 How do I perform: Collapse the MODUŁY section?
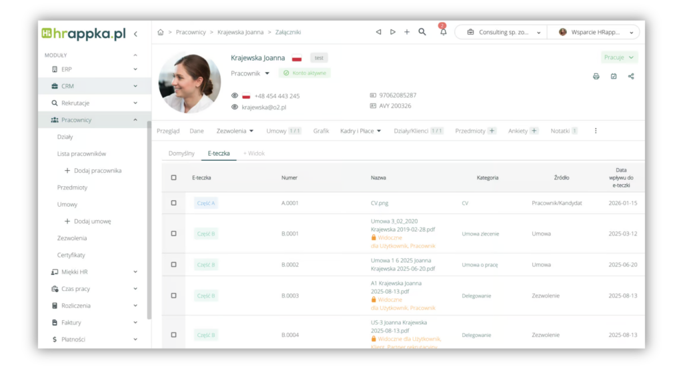point(135,55)
